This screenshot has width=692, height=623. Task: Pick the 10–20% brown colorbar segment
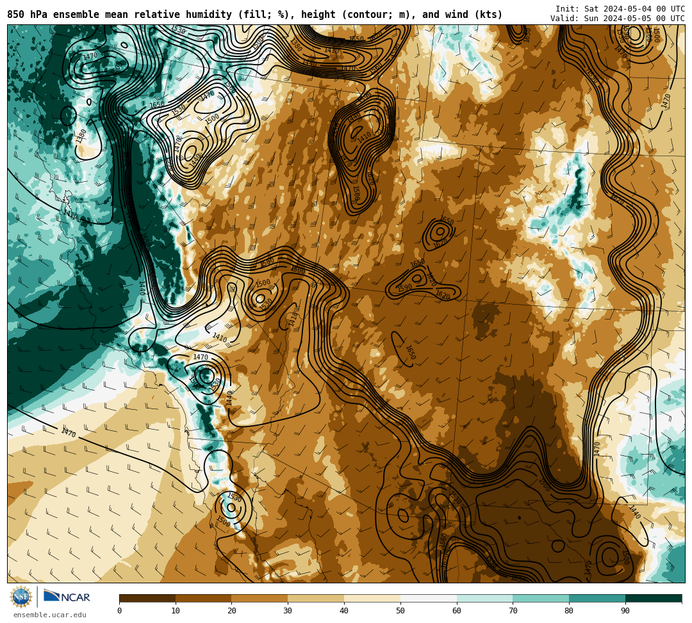point(204,598)
